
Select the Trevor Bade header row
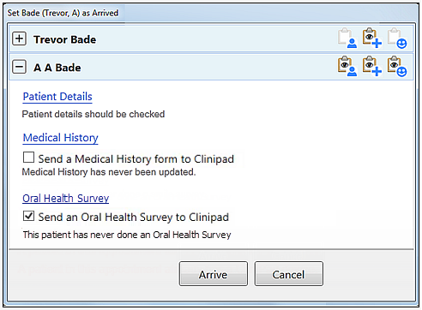pyautogui.click(x=211, y=39)
